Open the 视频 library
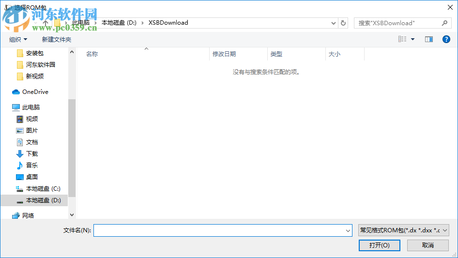 (31, 119)
